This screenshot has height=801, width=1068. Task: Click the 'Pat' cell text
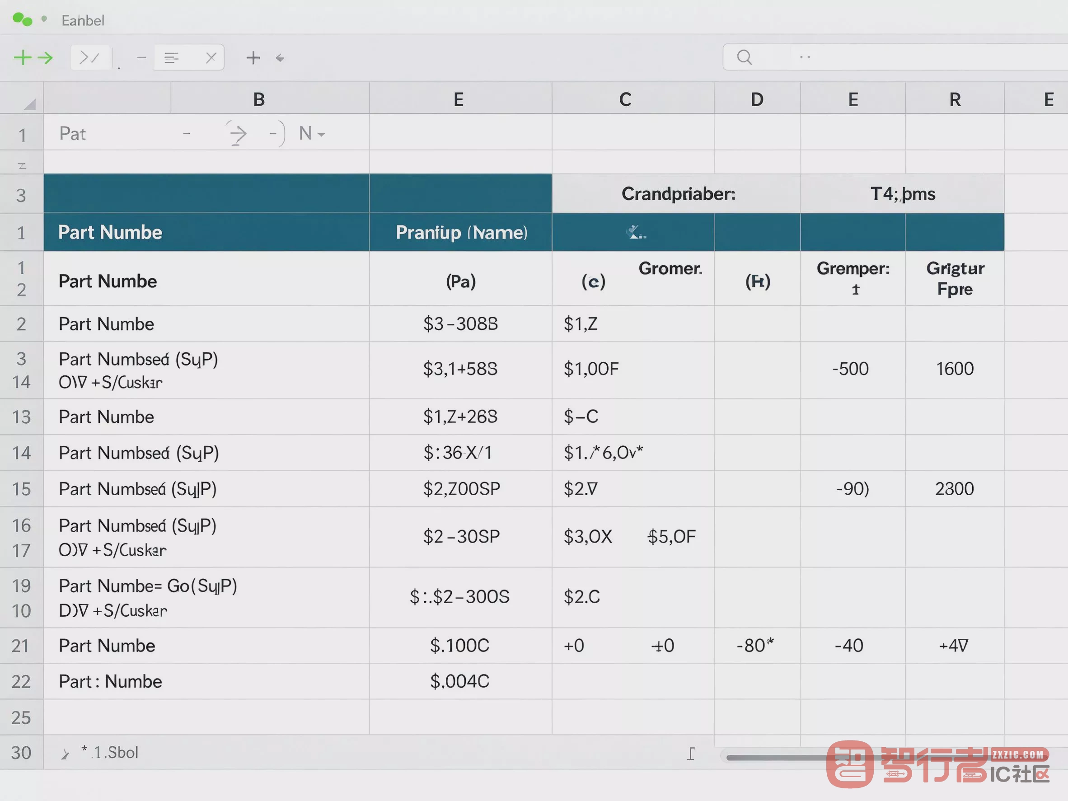72,134
